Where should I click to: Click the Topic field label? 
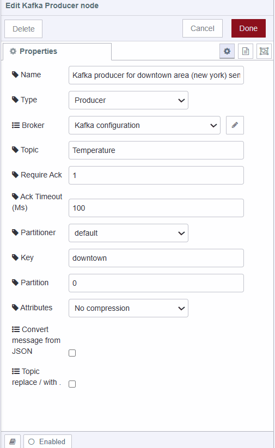pos(25,150)
